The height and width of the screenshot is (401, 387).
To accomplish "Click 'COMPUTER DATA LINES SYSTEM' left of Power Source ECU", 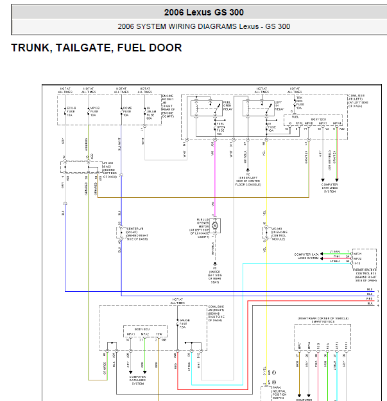I will 307,256.
